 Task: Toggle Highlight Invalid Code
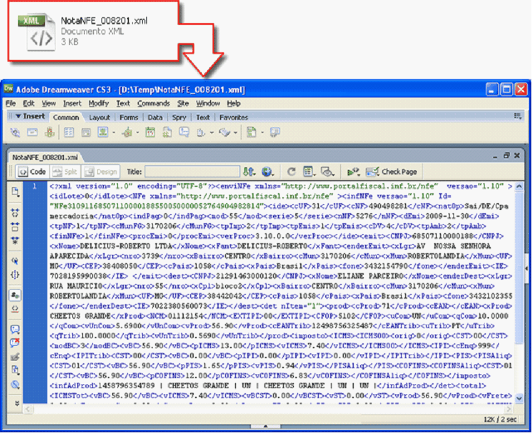(15, 309)
